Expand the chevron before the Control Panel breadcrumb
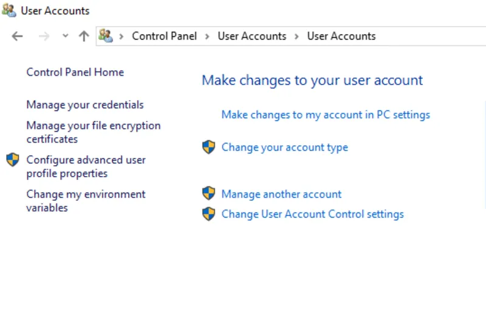 122,36
